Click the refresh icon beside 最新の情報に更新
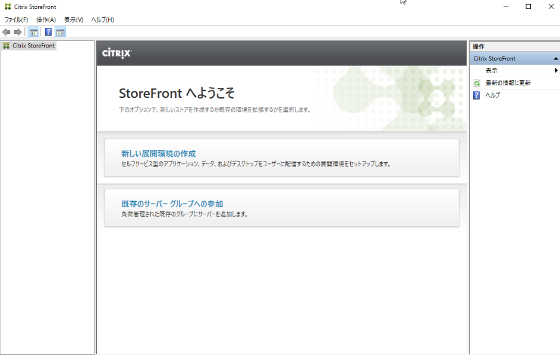 coord(477,83)
